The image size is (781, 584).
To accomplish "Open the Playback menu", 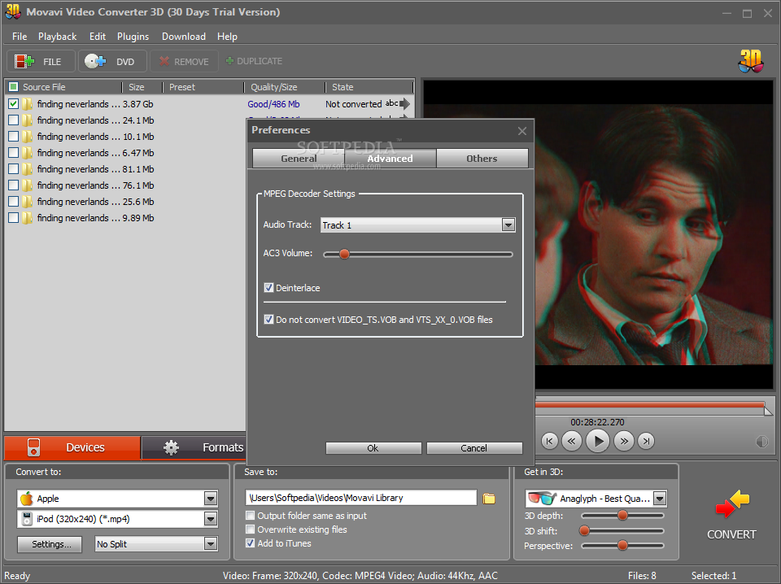I will coord(57,37).
